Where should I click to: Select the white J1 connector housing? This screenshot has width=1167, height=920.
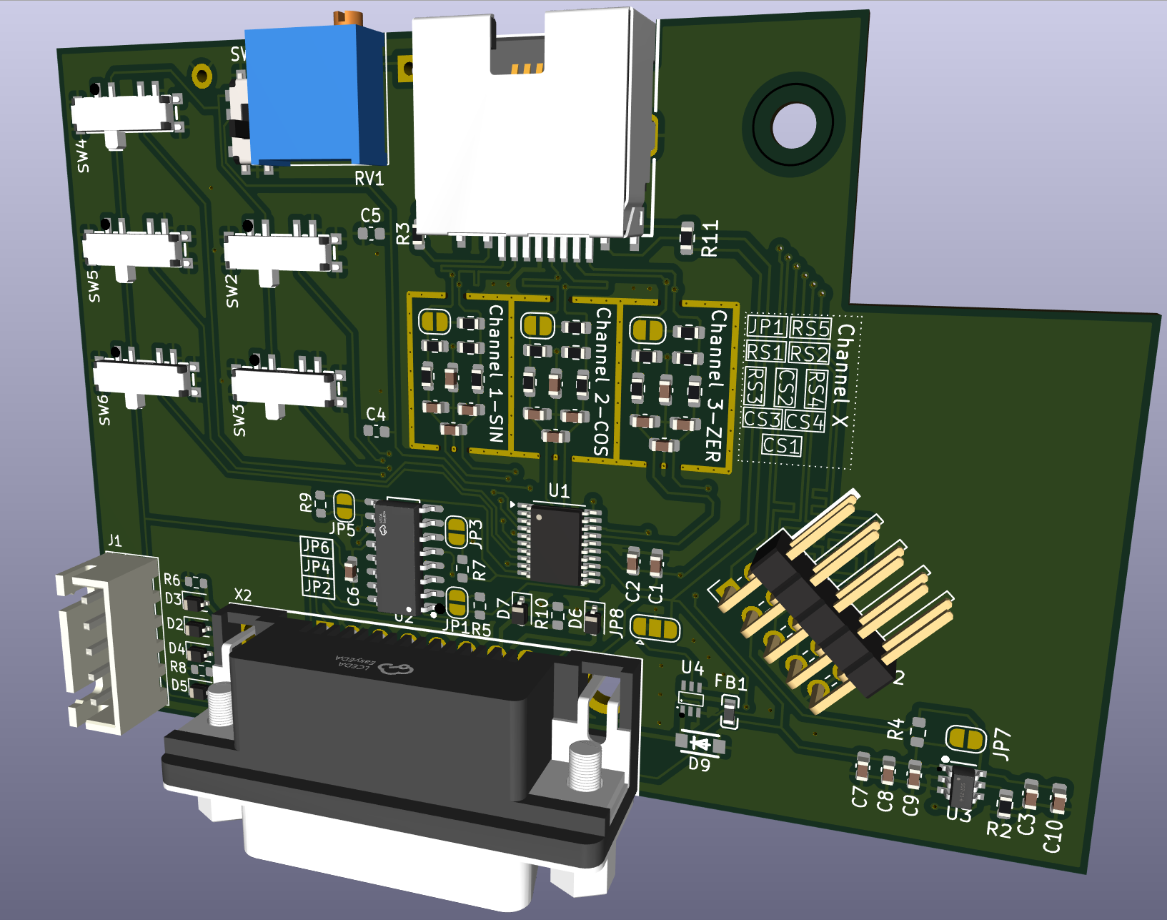[107, 643]
